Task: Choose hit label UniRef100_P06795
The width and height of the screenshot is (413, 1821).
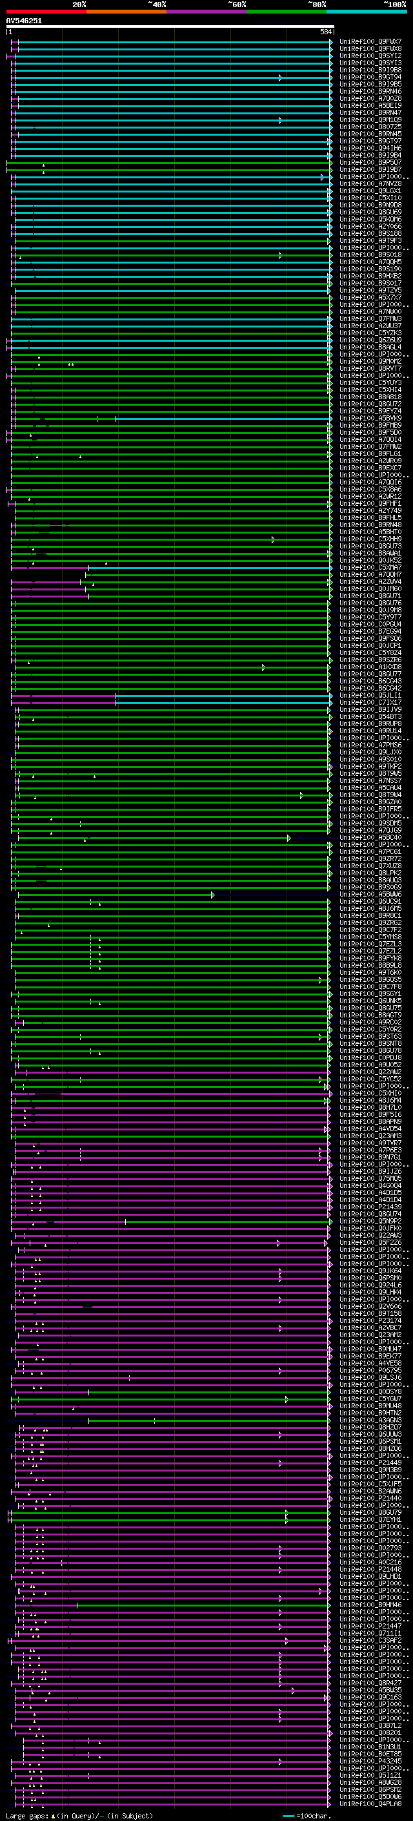Action: click(370, 1371)
